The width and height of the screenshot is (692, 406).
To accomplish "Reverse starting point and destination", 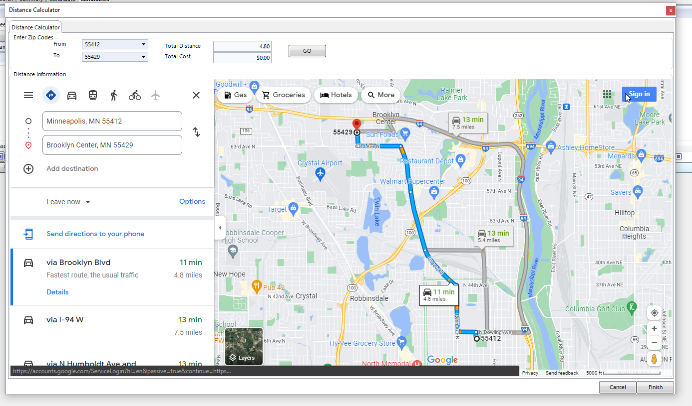I will pyautogui.click(x=197, y=133).
